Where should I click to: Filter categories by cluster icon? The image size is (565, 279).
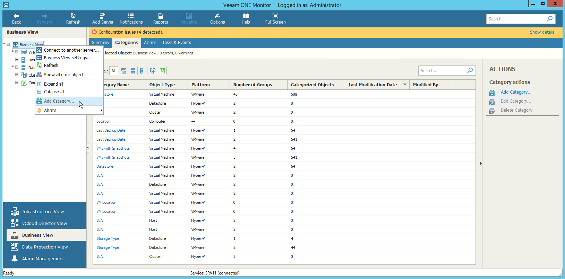click(x=152, y=71)
